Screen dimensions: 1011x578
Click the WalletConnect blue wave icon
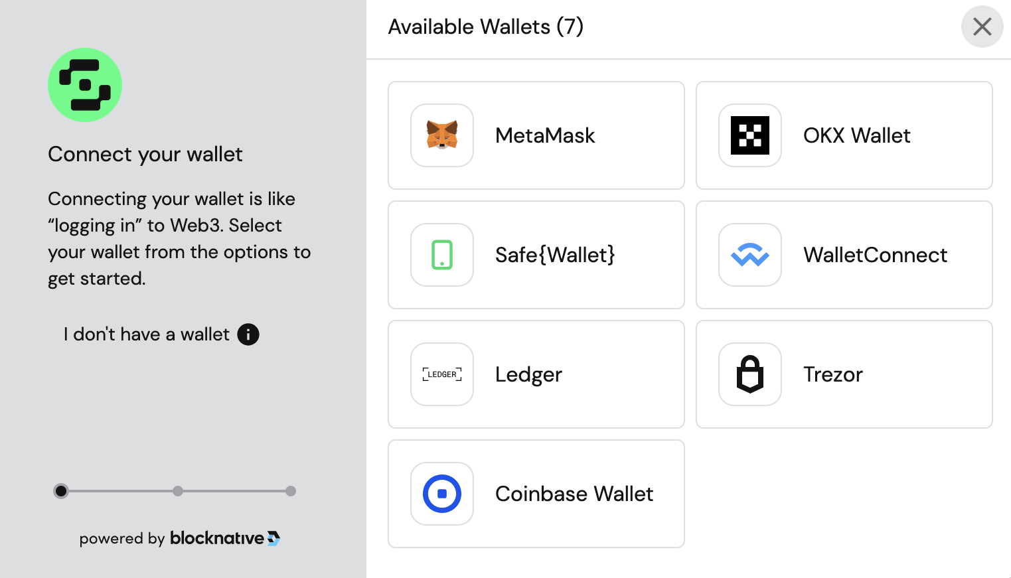(750, 255)
